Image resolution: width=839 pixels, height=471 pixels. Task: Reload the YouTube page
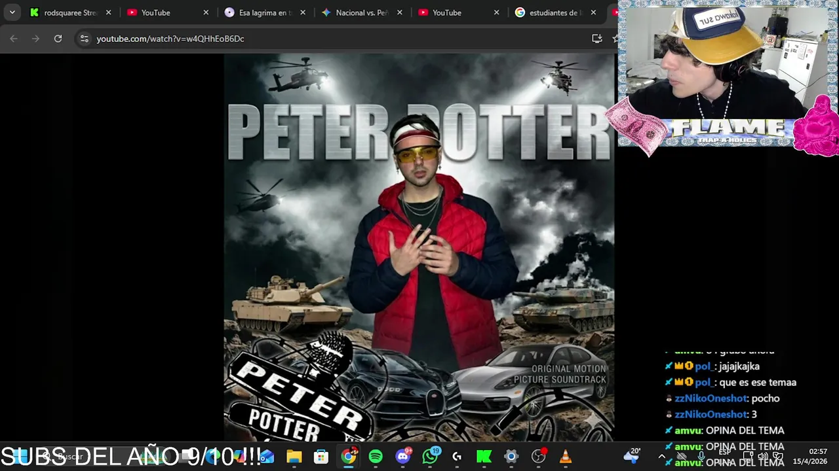point(58,39)
